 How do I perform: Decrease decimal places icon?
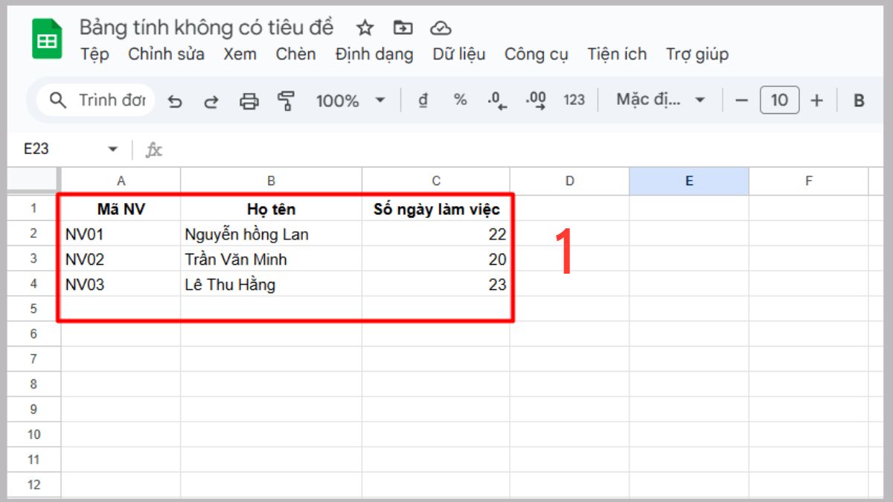[497, 100]
